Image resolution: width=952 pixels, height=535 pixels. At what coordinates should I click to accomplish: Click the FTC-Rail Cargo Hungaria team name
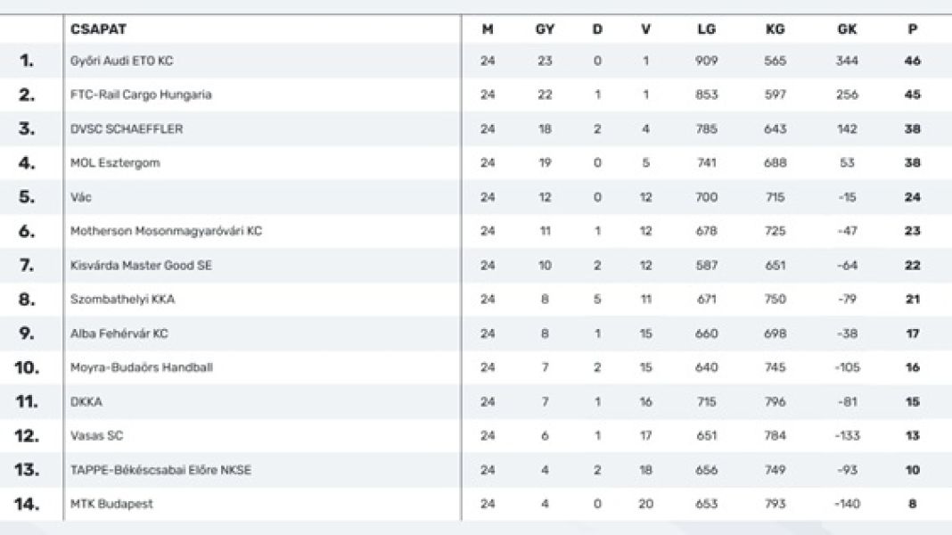tap(141, 95)
